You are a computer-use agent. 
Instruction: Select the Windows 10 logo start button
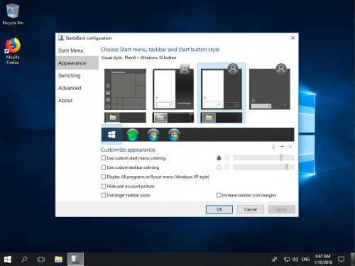pyautogui.click(x=111, y=135)
